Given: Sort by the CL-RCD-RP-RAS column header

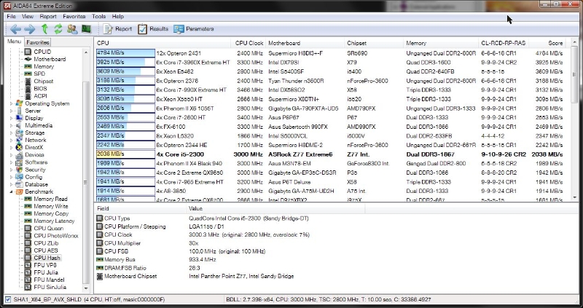Looking at the screenshot, I should point(503,43).
